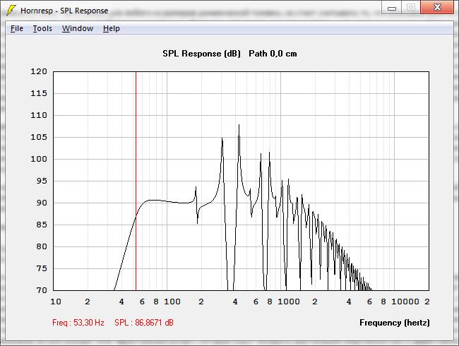This screenshot has height=346, width=459.
Task: Click the 70 dB axis label
Action: (42, 290)
